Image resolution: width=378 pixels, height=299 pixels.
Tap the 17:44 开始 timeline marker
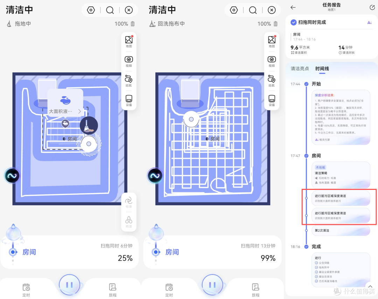click(306, 84)
